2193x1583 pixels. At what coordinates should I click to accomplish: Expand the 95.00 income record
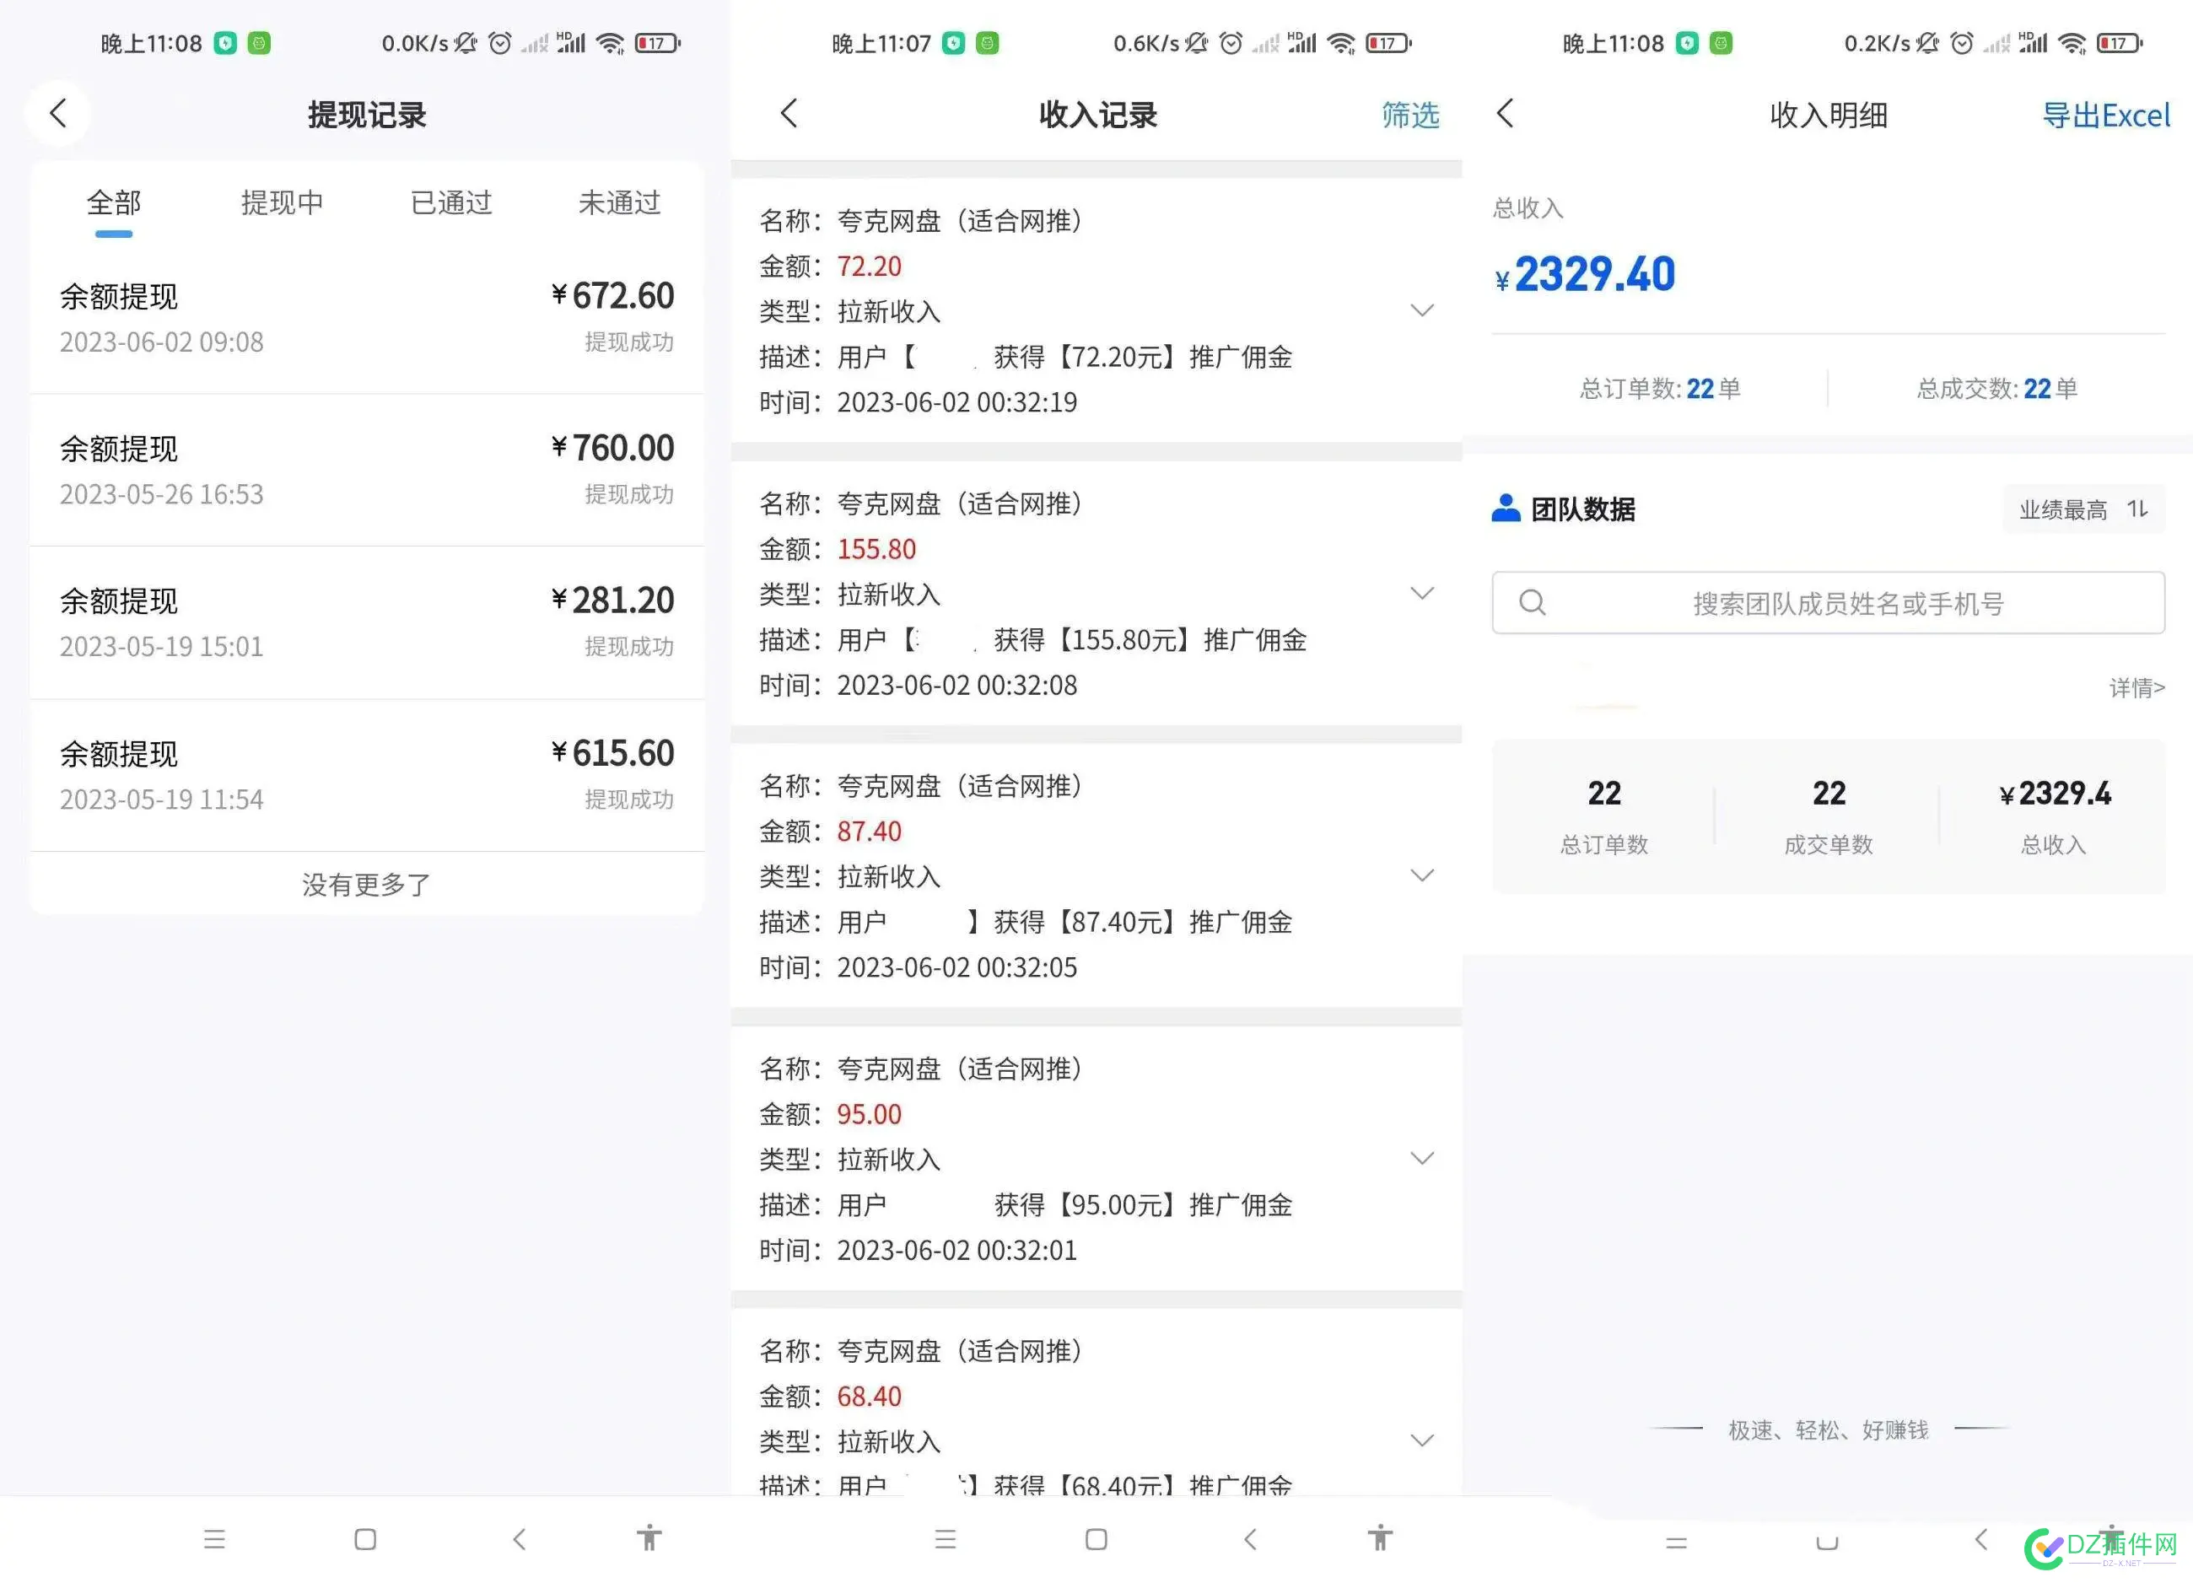point(1422,1157)
